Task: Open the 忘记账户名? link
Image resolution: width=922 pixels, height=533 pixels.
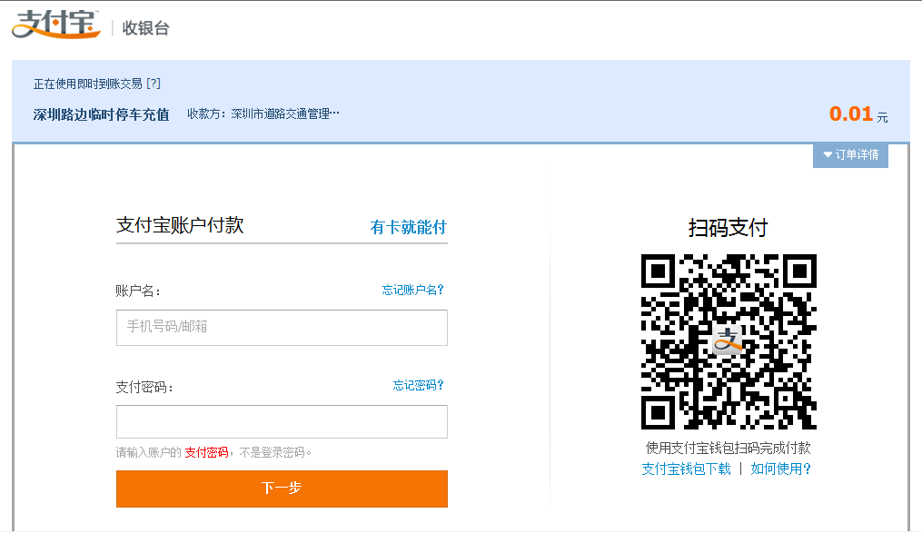Action: pos(412,290)
